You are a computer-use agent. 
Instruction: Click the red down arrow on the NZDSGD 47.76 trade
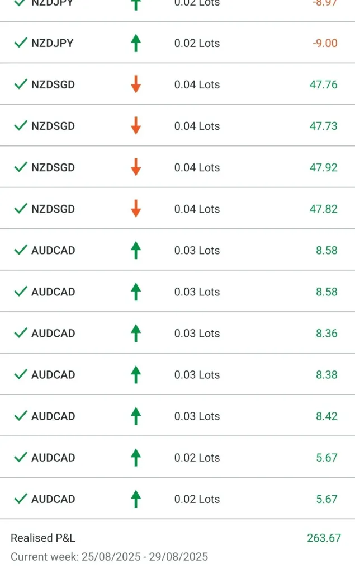tap(135, 84)
